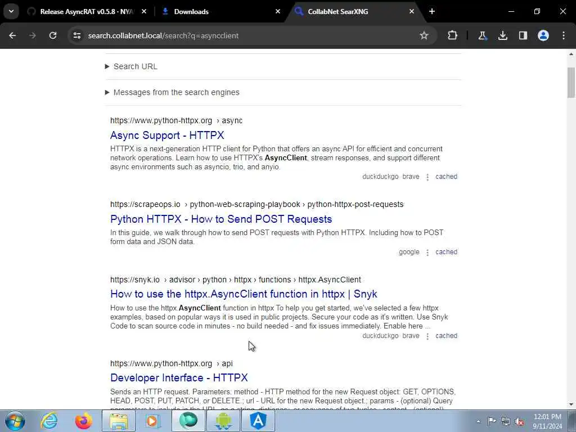Switch to Release AsyncRAT v0.5.8 tab
Viewport: 576px width, 432px height.
click(x=87, y=11)
